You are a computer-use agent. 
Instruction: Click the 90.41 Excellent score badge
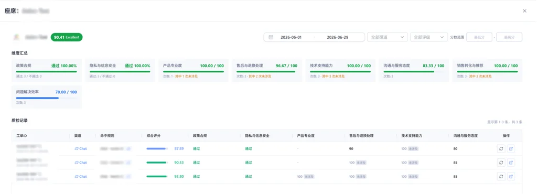pos(67,37)
